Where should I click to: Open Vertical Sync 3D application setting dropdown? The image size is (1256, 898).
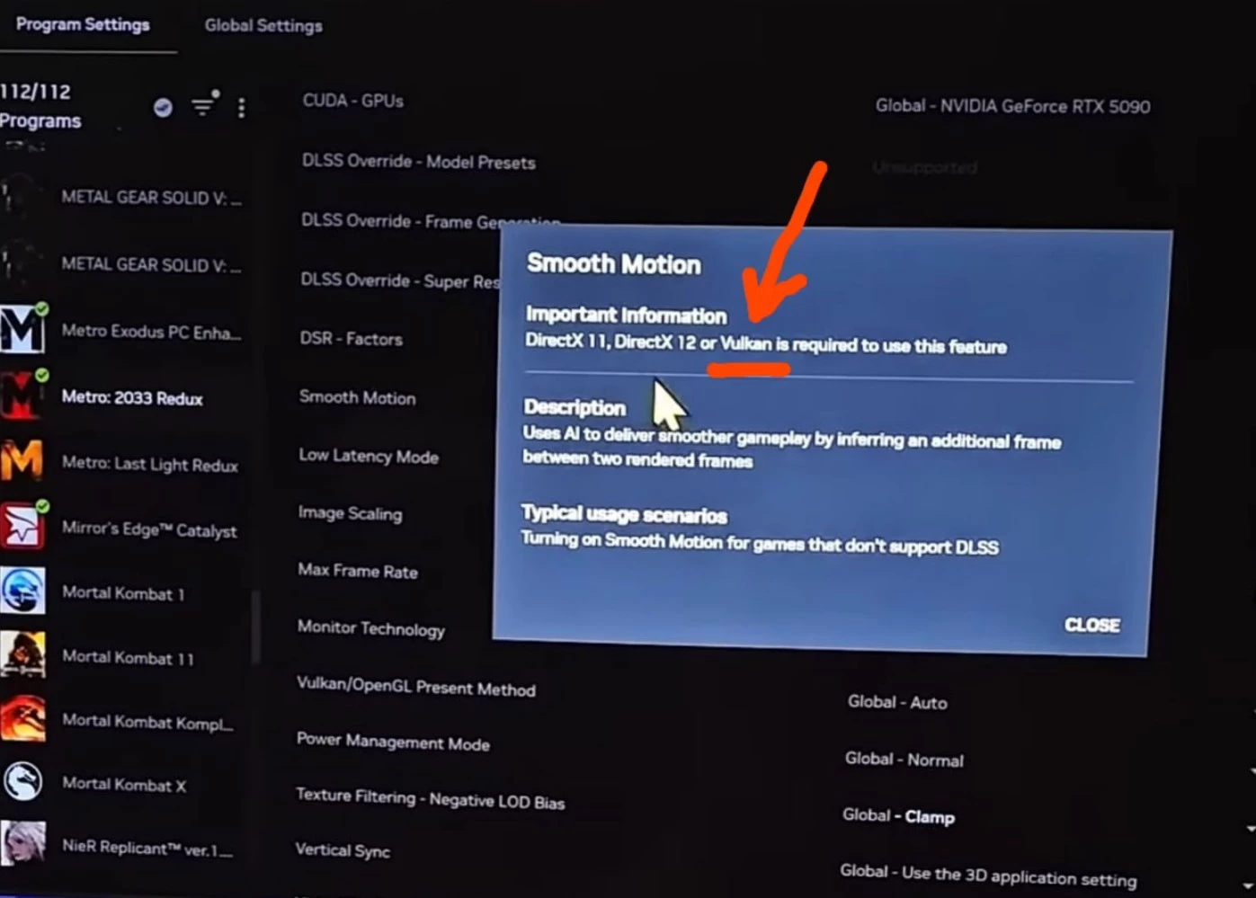[x=987, y=876]
